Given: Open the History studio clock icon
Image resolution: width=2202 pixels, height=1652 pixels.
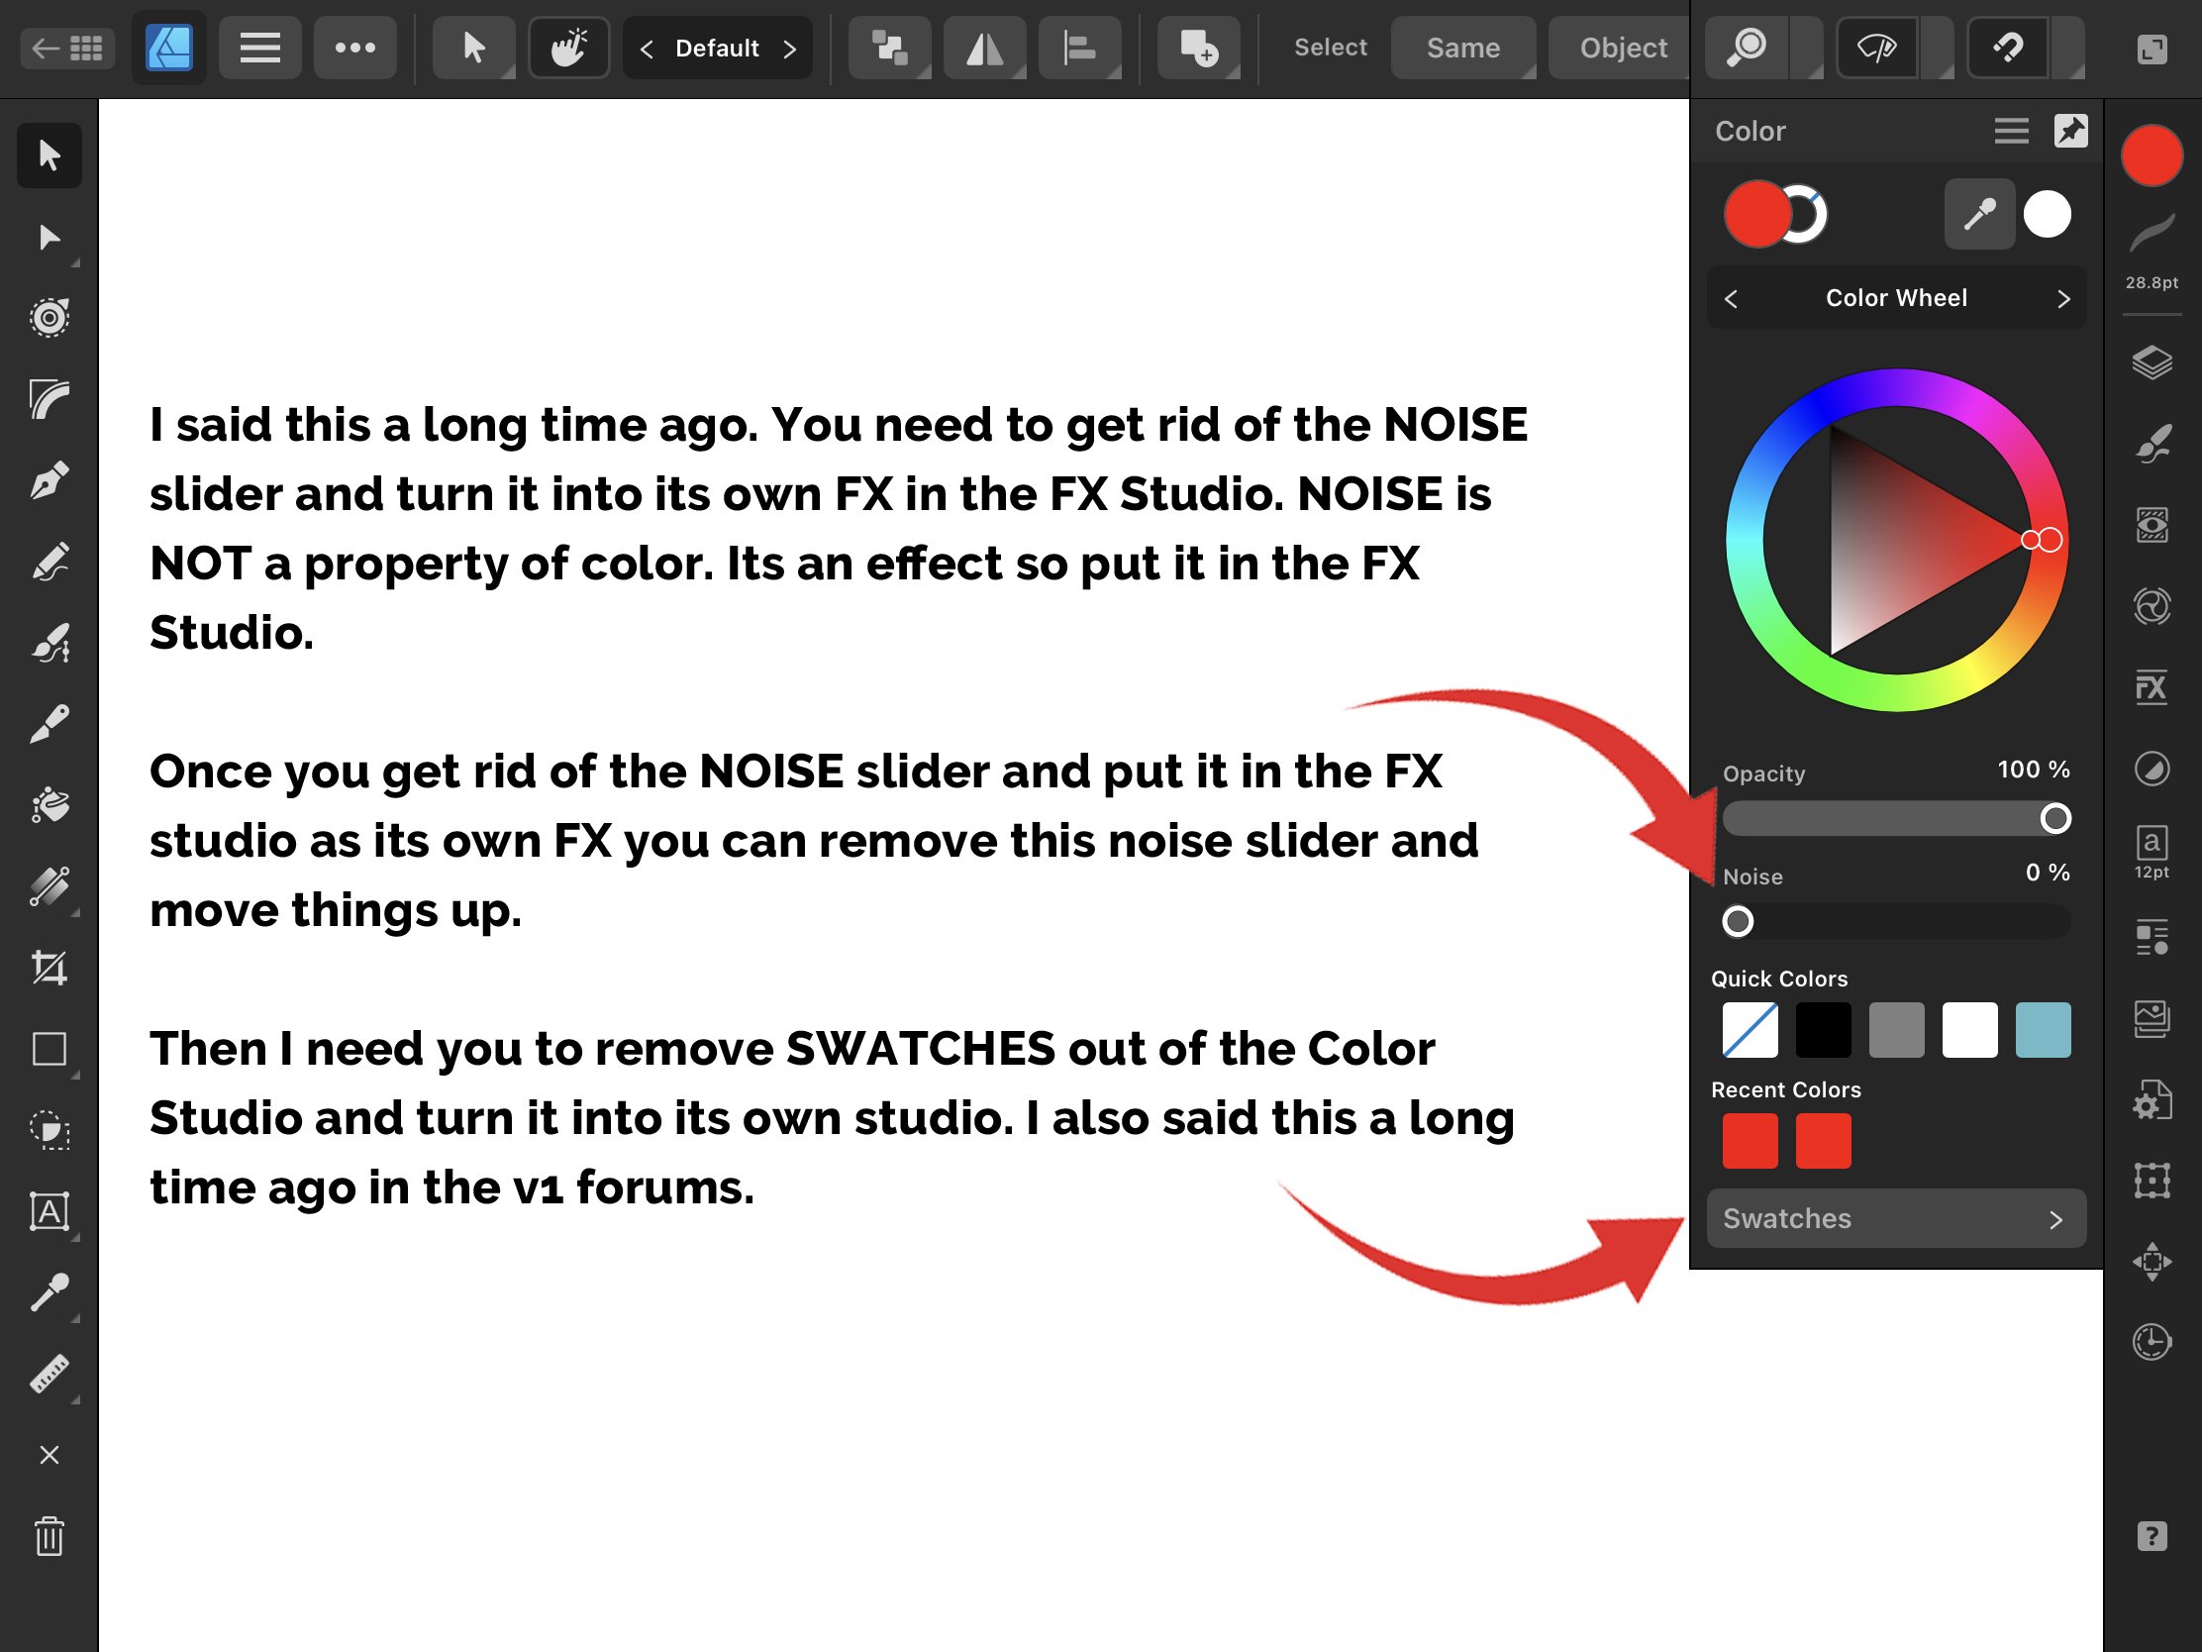Looking at the screenshot, I should (2152, 1342).
